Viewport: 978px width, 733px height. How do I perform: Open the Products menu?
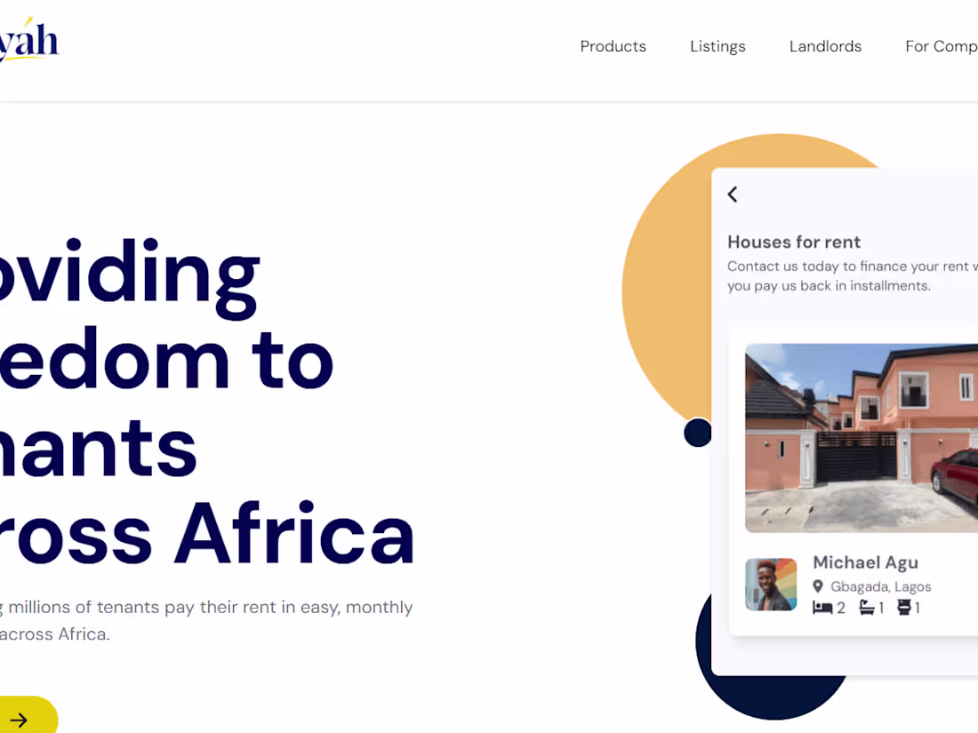click(613, 46)
